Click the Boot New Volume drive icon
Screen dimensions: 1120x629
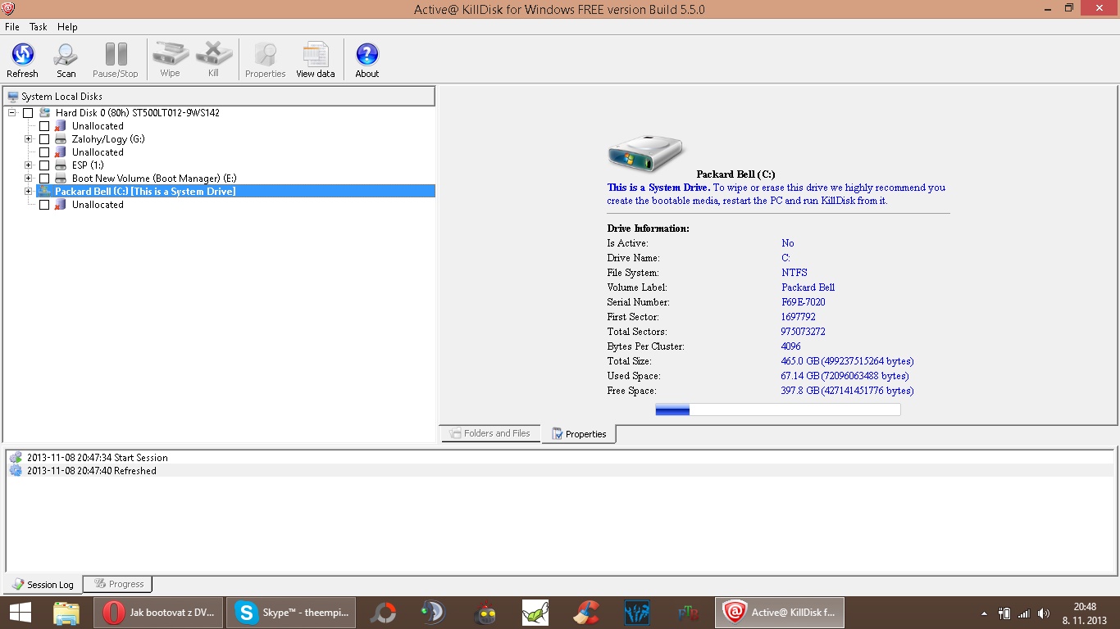[61, 179]
